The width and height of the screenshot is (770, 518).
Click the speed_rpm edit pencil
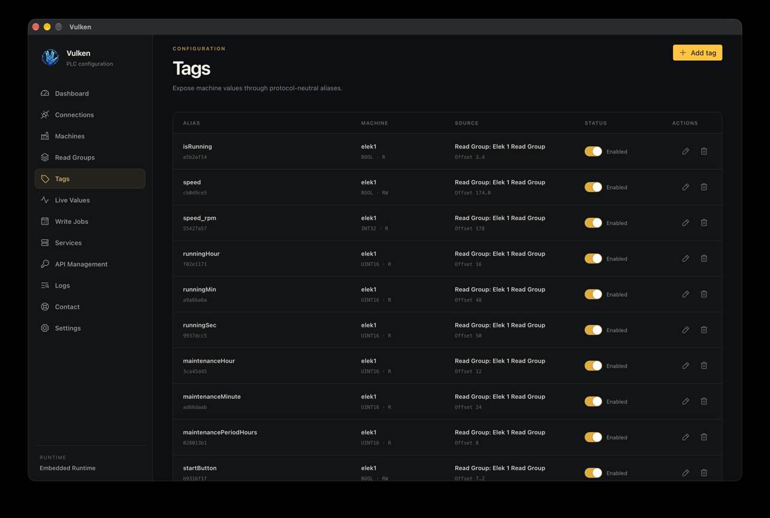click(x=685, y=223)
